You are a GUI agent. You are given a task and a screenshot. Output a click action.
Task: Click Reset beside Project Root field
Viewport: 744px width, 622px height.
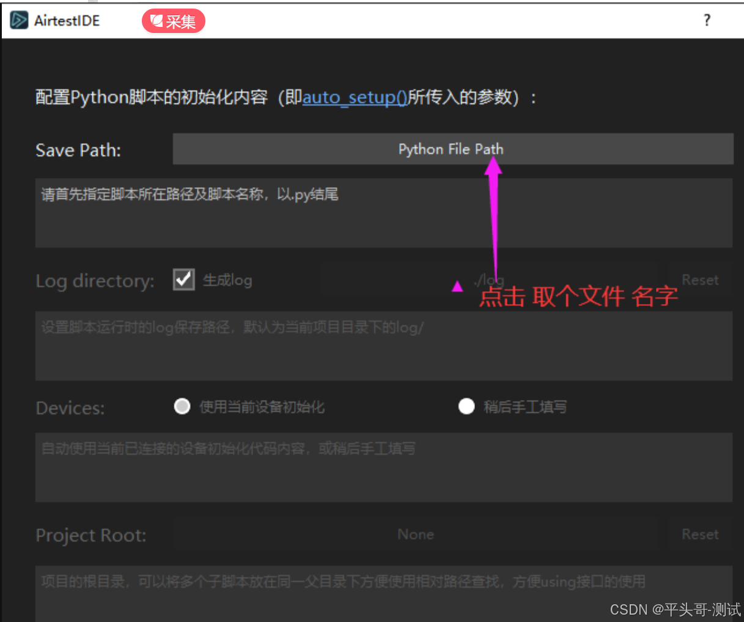click(x=700, y=535)
